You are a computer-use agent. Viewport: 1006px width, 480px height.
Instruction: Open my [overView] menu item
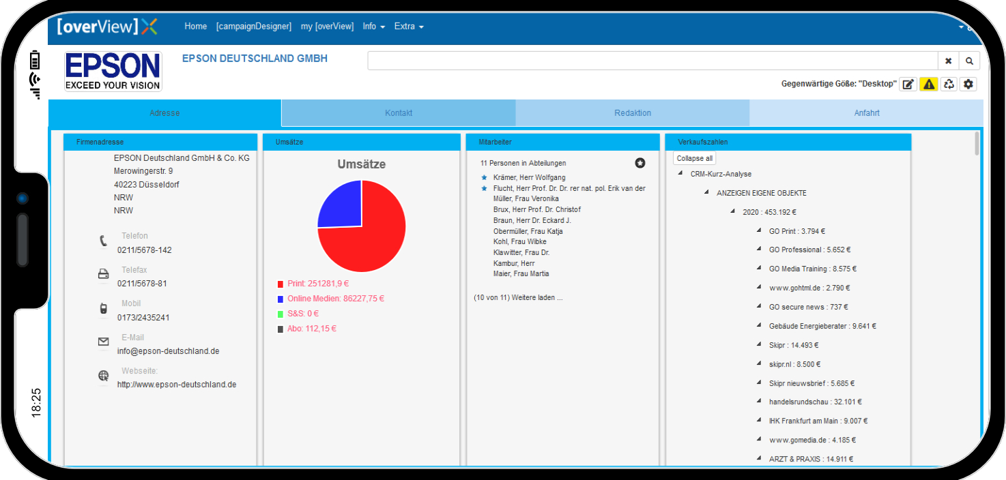tap(328, 27)
